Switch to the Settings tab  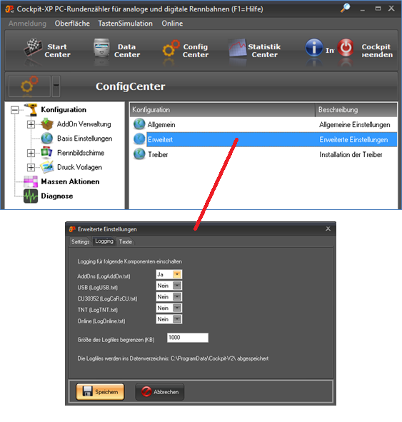80,241
